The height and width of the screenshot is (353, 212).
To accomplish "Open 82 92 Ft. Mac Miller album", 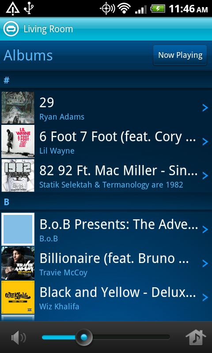I will 106,176.
